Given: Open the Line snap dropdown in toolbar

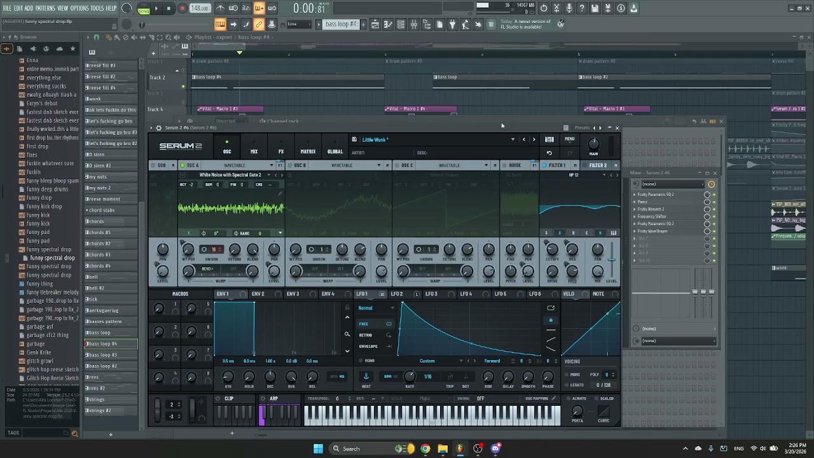Looking at the screenshot, I should point(299,24).
